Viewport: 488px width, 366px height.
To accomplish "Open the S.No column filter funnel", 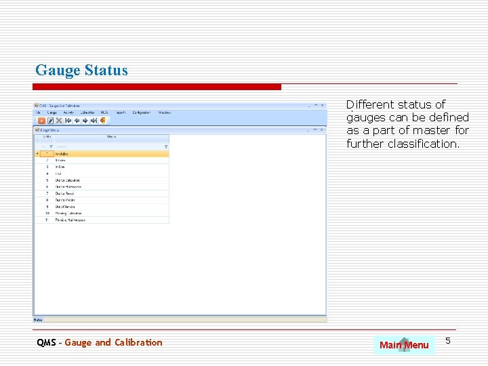I will pyautogui.click(x=51, y=146).
